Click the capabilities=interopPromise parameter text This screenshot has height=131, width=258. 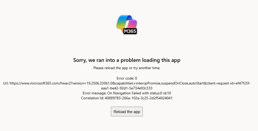coord(138,83)
